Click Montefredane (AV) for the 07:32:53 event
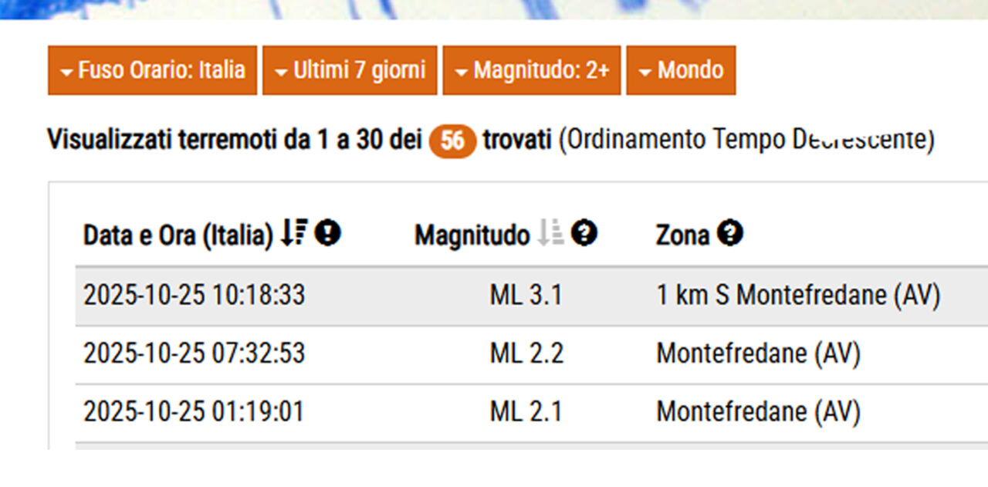Image resolution: width=988 pixels, height=487 pixels. click(758, 353)
